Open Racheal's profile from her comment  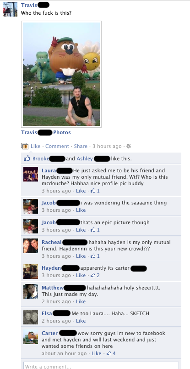(52, 242)
